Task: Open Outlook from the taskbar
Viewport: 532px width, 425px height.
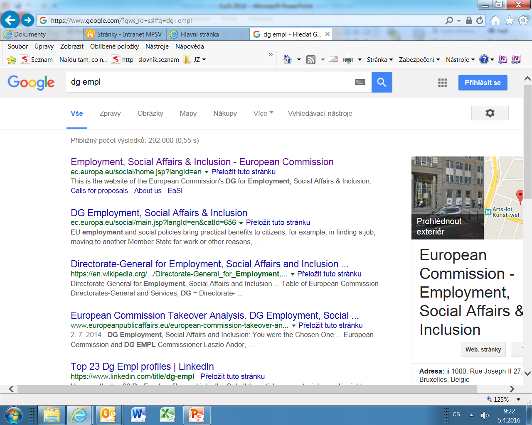Action: click(109, 415)
